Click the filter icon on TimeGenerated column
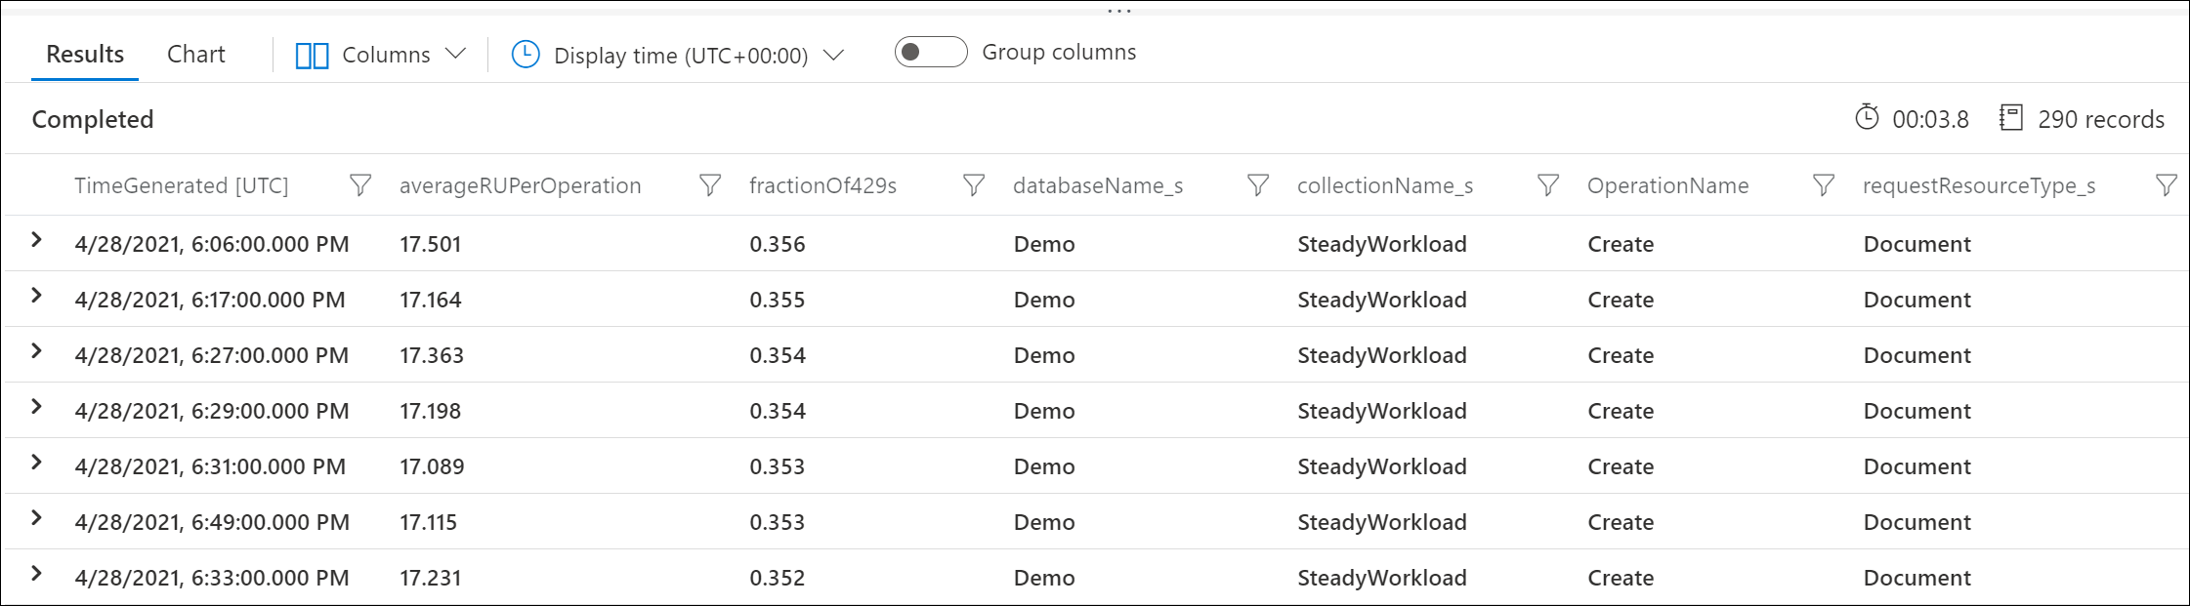 coord(359,185)
